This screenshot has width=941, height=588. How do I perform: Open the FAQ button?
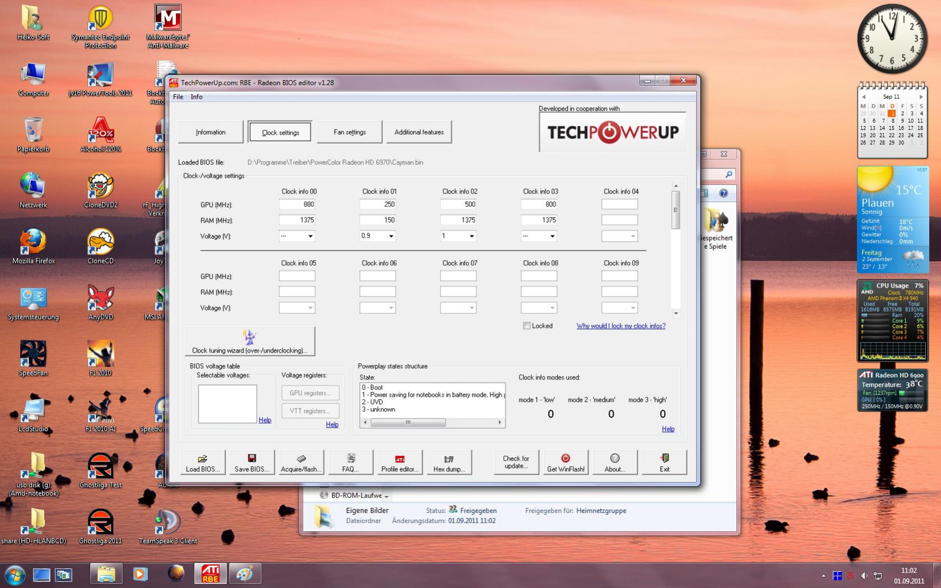tap(350, 462)
